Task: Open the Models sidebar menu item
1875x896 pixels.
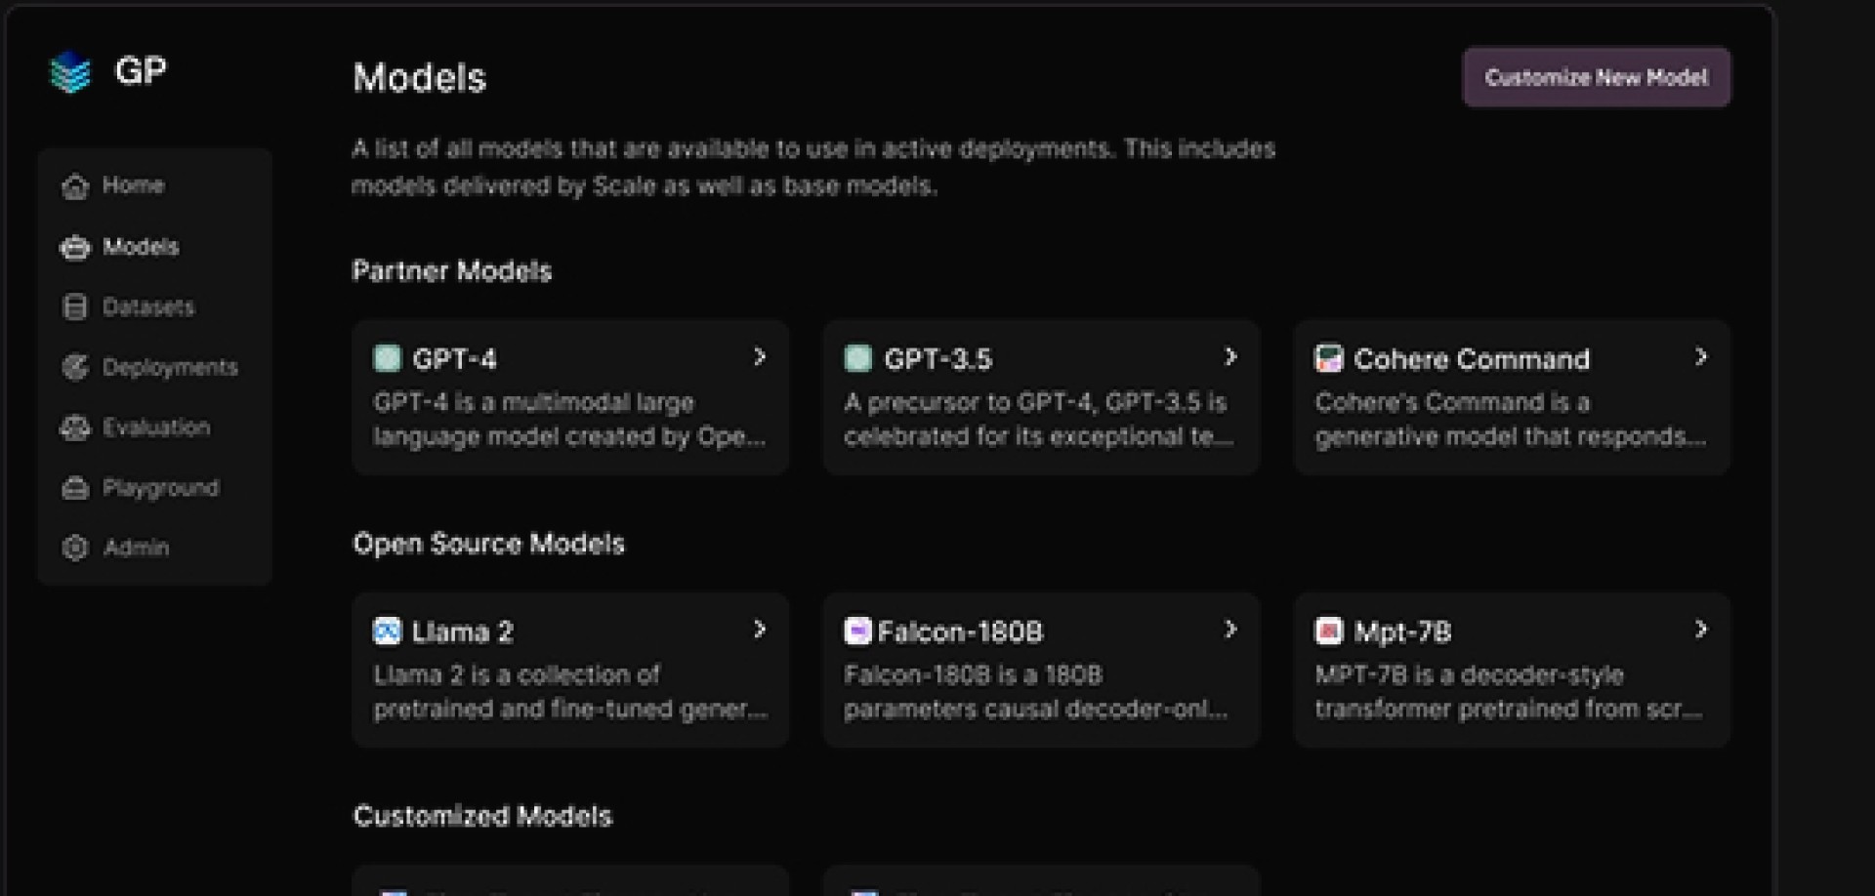Action: coord(141,247)
